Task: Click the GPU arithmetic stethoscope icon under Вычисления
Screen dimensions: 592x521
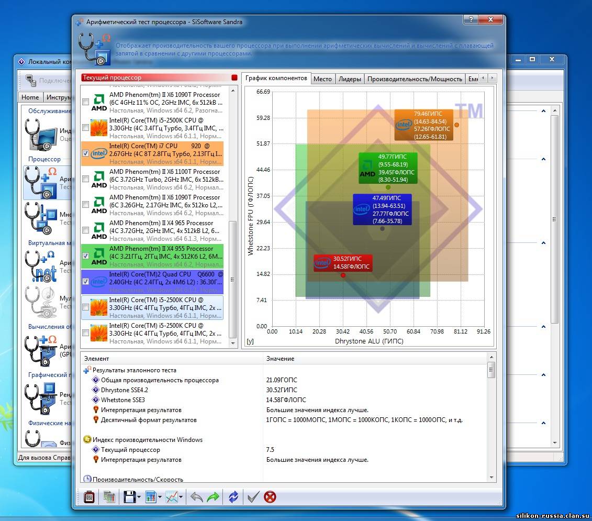Action: pyautogui.click(x=40, y=351)
